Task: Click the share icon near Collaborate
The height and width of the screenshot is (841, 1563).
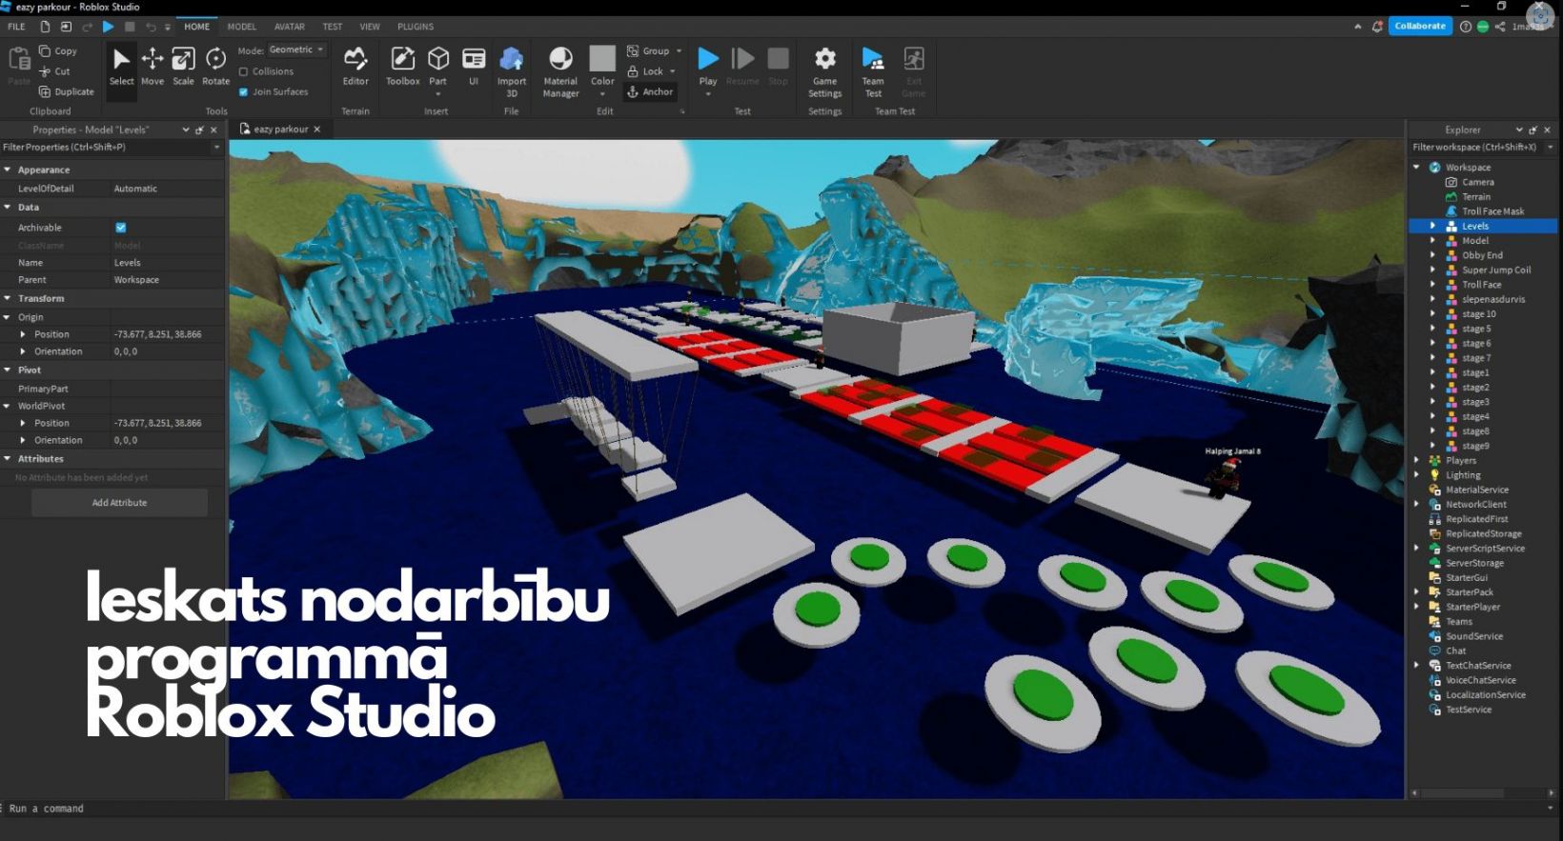Action: [x=1500, y=27]
